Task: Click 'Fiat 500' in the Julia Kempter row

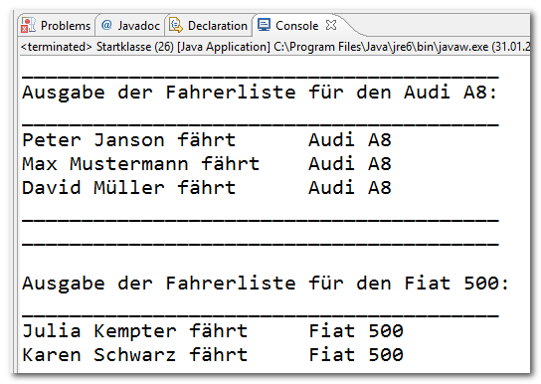Action: coord(356,331)
